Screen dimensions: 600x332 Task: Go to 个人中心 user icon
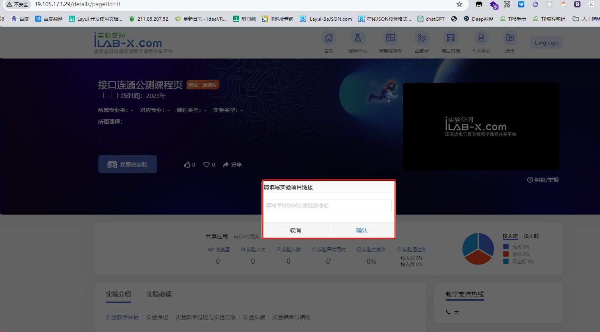481,38
